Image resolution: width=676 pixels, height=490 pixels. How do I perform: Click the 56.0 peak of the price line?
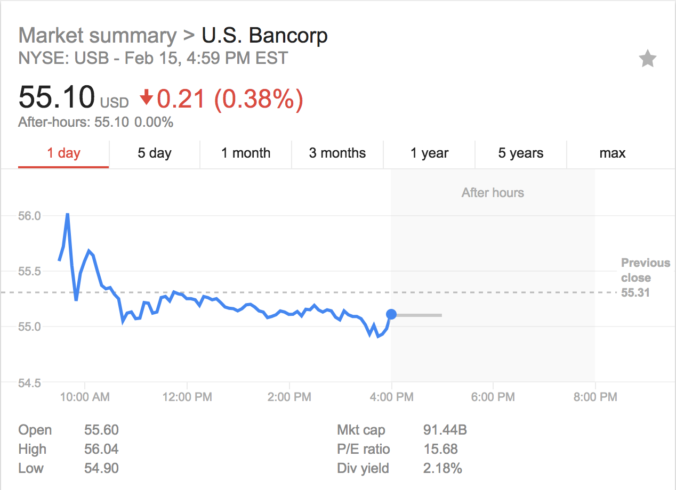coord(68,214)
